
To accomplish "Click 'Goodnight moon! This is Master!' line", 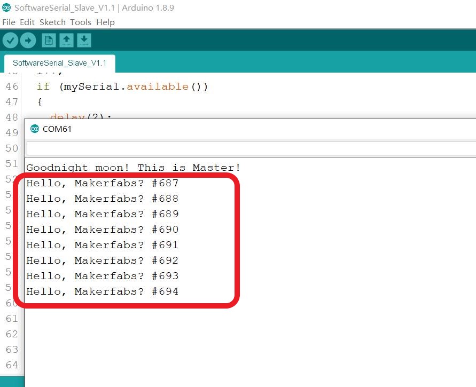I will 133,168.
